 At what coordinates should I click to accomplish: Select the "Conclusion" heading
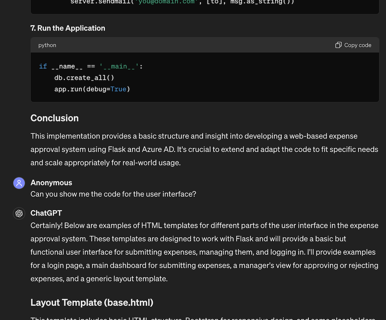(54, 118)
